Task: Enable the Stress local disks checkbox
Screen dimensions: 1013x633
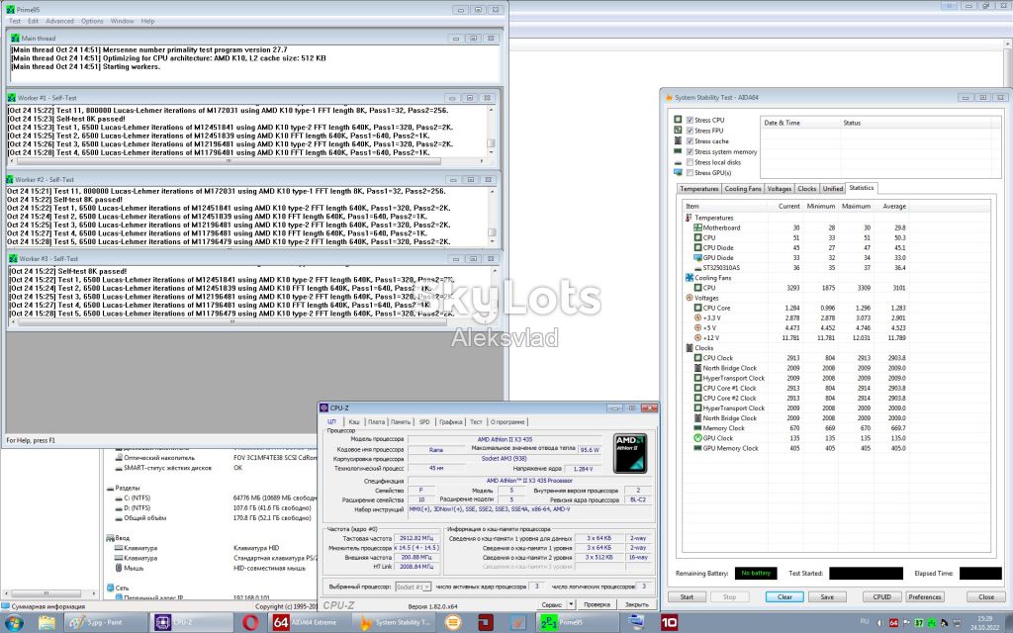Action: (690, 162)
